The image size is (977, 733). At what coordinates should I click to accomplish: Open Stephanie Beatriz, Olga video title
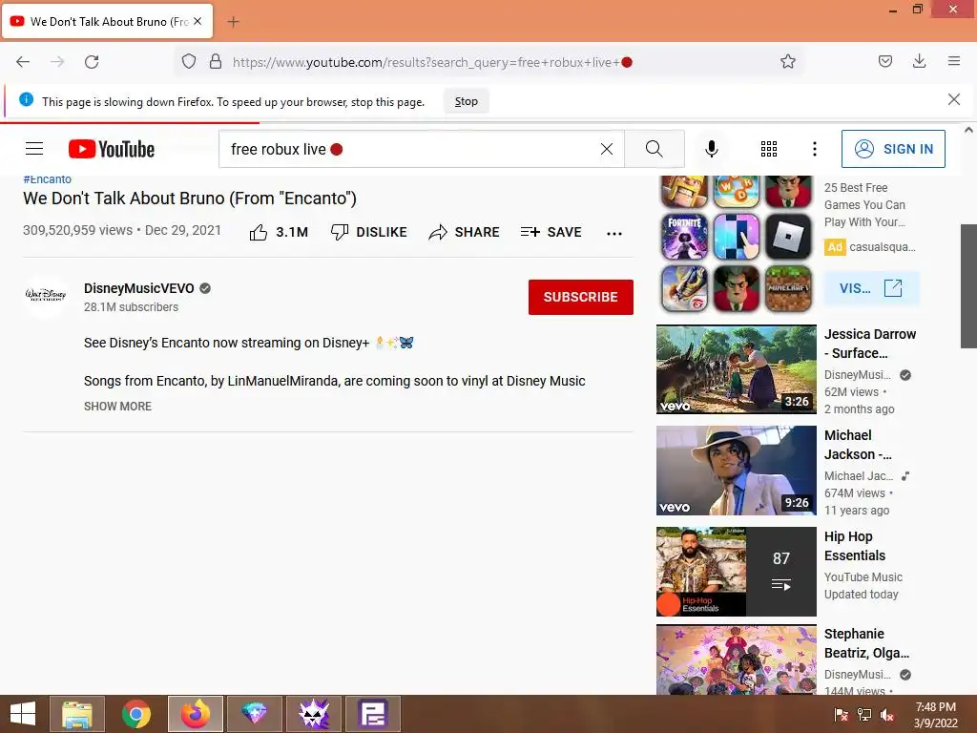(866, 643)
